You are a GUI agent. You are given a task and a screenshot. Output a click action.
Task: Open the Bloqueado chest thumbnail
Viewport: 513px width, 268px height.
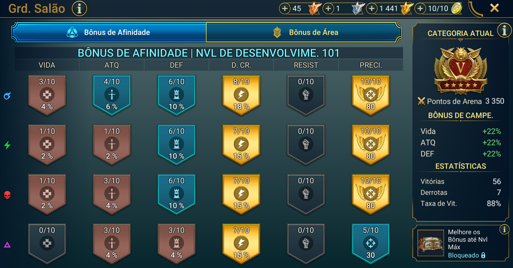tap(431, 243)
